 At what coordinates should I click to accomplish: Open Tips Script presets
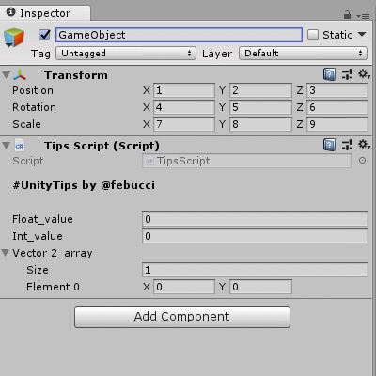[x=347, y=145]
